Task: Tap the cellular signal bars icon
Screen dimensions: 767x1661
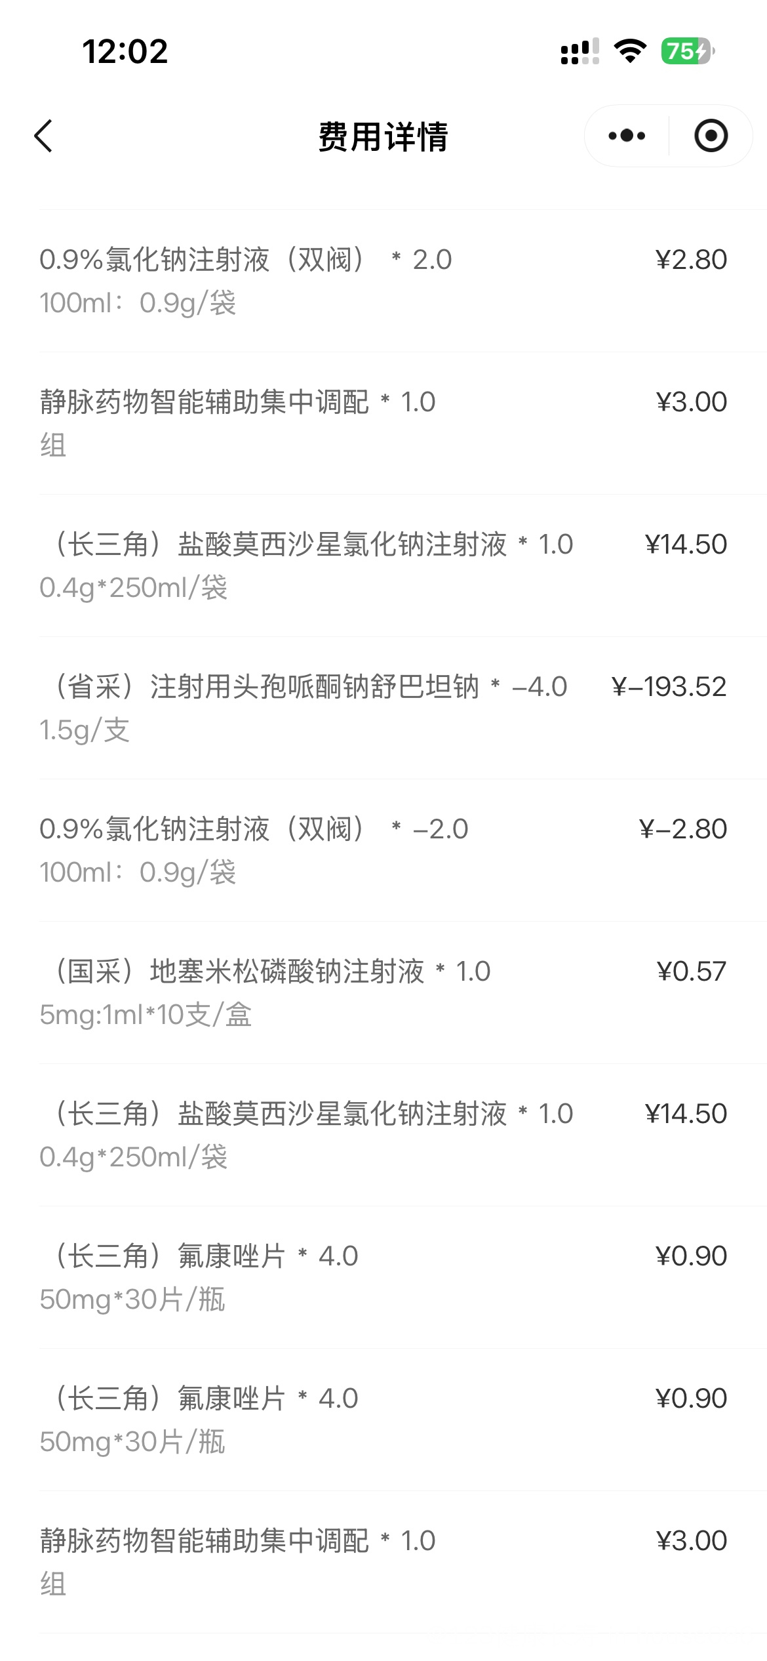Action: 580,51
